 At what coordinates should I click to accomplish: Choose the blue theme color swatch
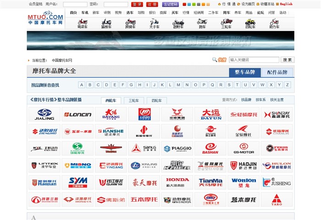189,4
